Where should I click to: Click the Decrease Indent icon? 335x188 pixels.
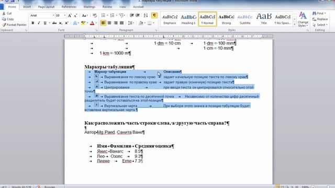(x=131, y=15)
